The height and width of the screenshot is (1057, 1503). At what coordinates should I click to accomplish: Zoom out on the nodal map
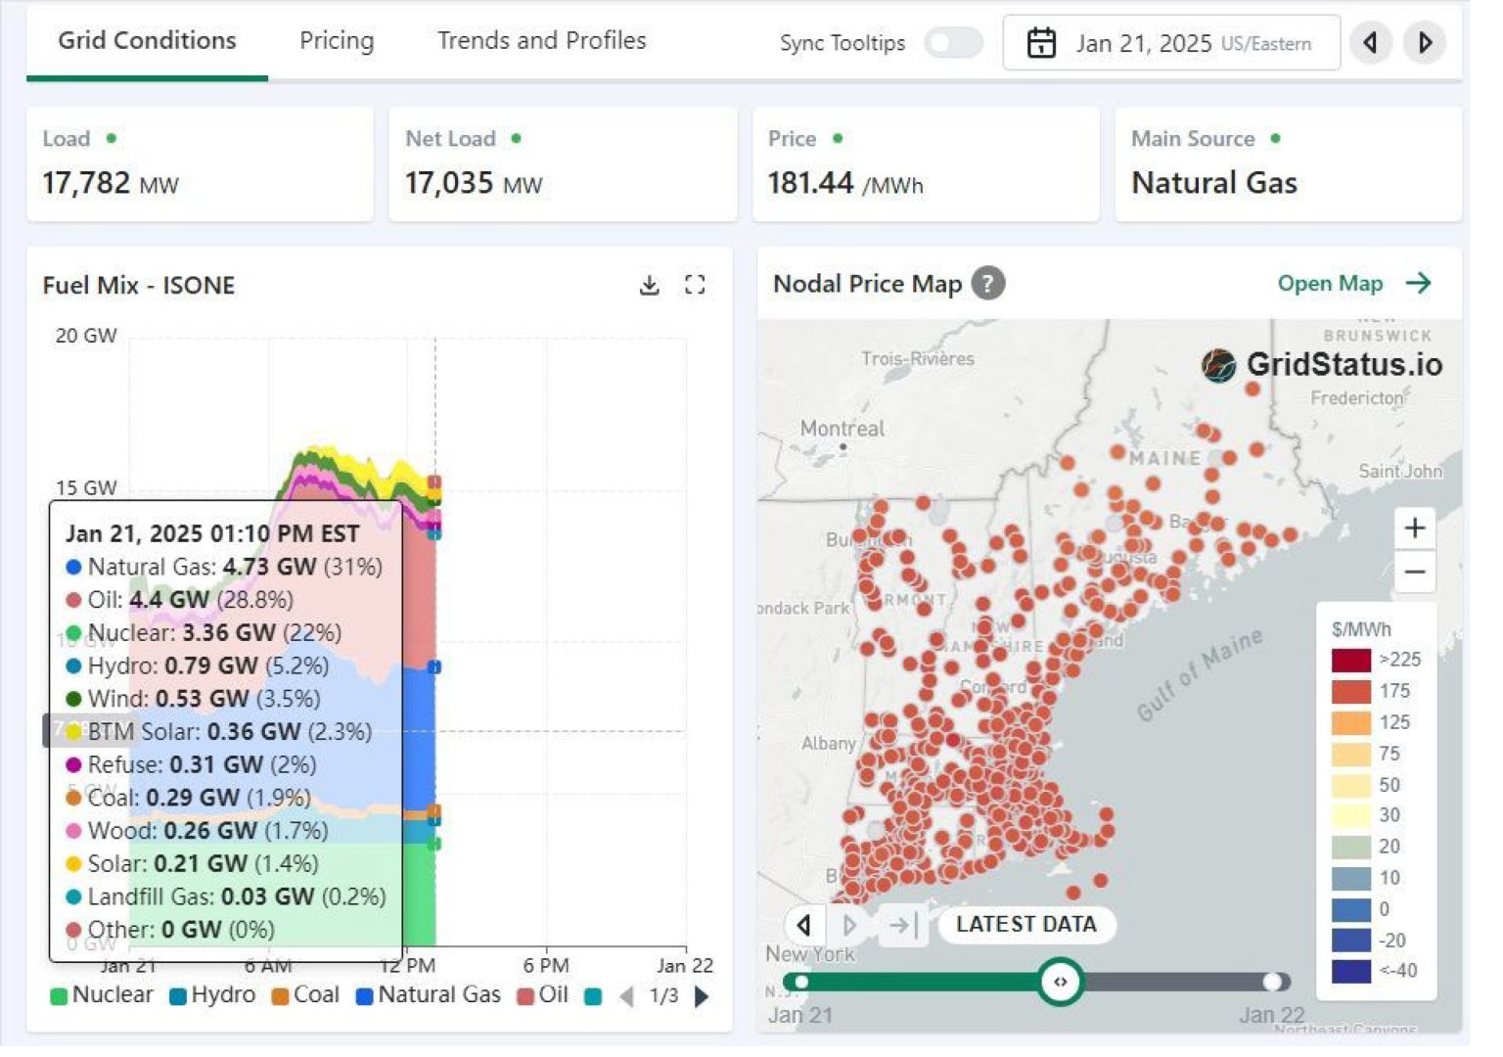[1414, 572]
